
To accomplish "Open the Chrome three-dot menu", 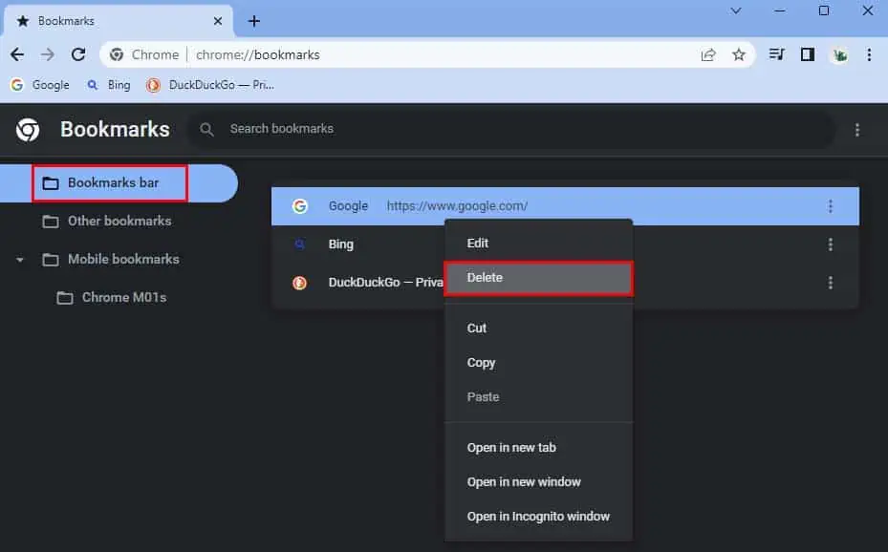I will (869, 54).
